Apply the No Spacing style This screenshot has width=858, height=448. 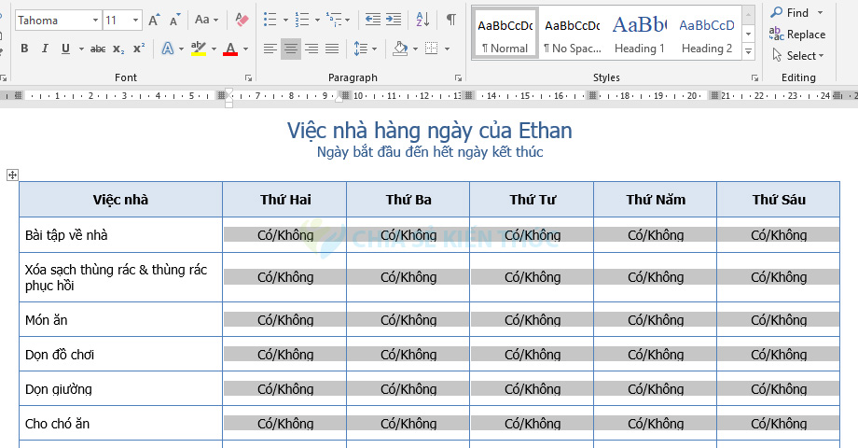coord(573,34)
